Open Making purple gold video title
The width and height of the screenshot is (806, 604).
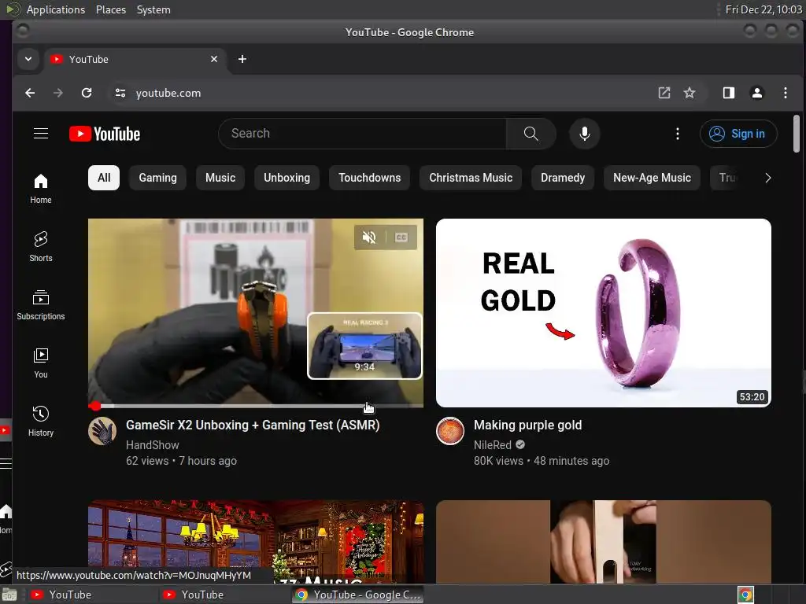pyautogui.click(x=528, y=425)
